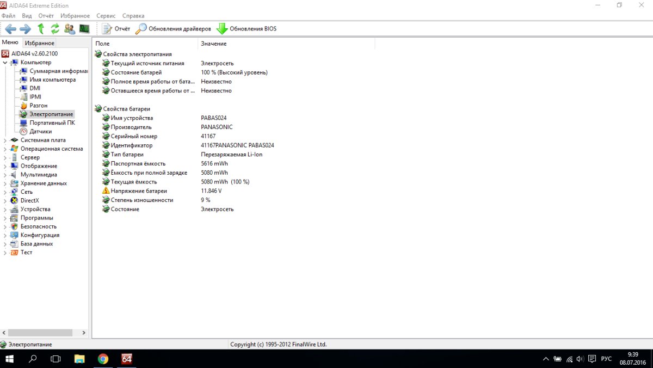Open the Файл menu
Screen dimensions: 653x368
click(8, 16)
